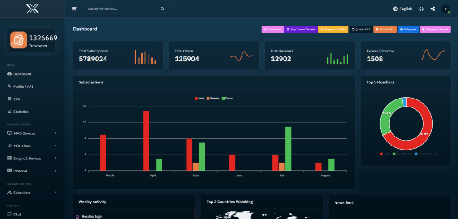Click the X logo at top-left

tap(32, 9)
